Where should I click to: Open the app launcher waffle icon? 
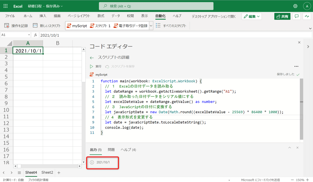pos(6,6)
